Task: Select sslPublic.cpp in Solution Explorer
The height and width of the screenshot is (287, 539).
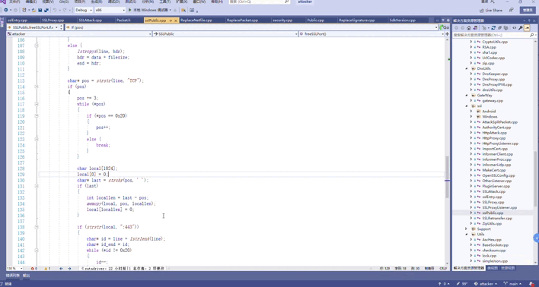Action: click(493, 213)
